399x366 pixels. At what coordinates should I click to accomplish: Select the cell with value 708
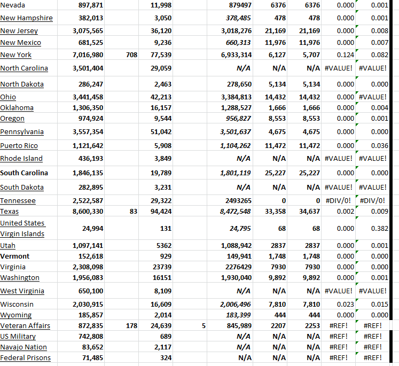point(132,54)
